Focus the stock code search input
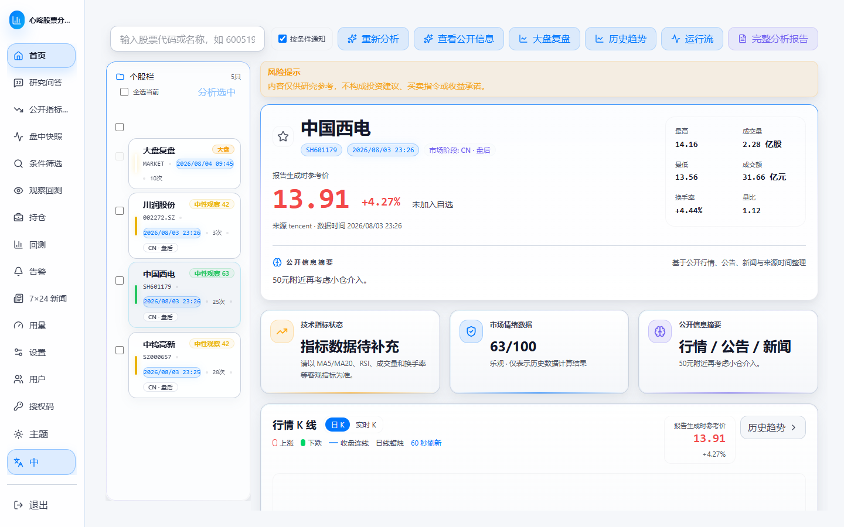This screenshot has height=527, width=844. tap(188, 39)
